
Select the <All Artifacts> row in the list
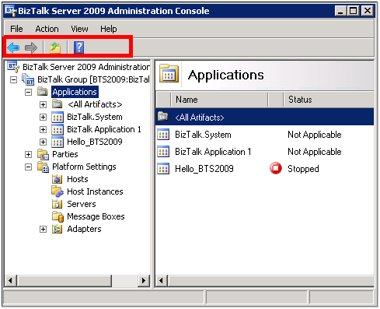[264, 117]
